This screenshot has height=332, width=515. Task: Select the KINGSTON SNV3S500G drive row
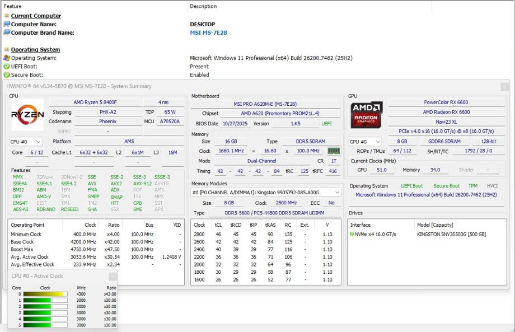(427, 234)
